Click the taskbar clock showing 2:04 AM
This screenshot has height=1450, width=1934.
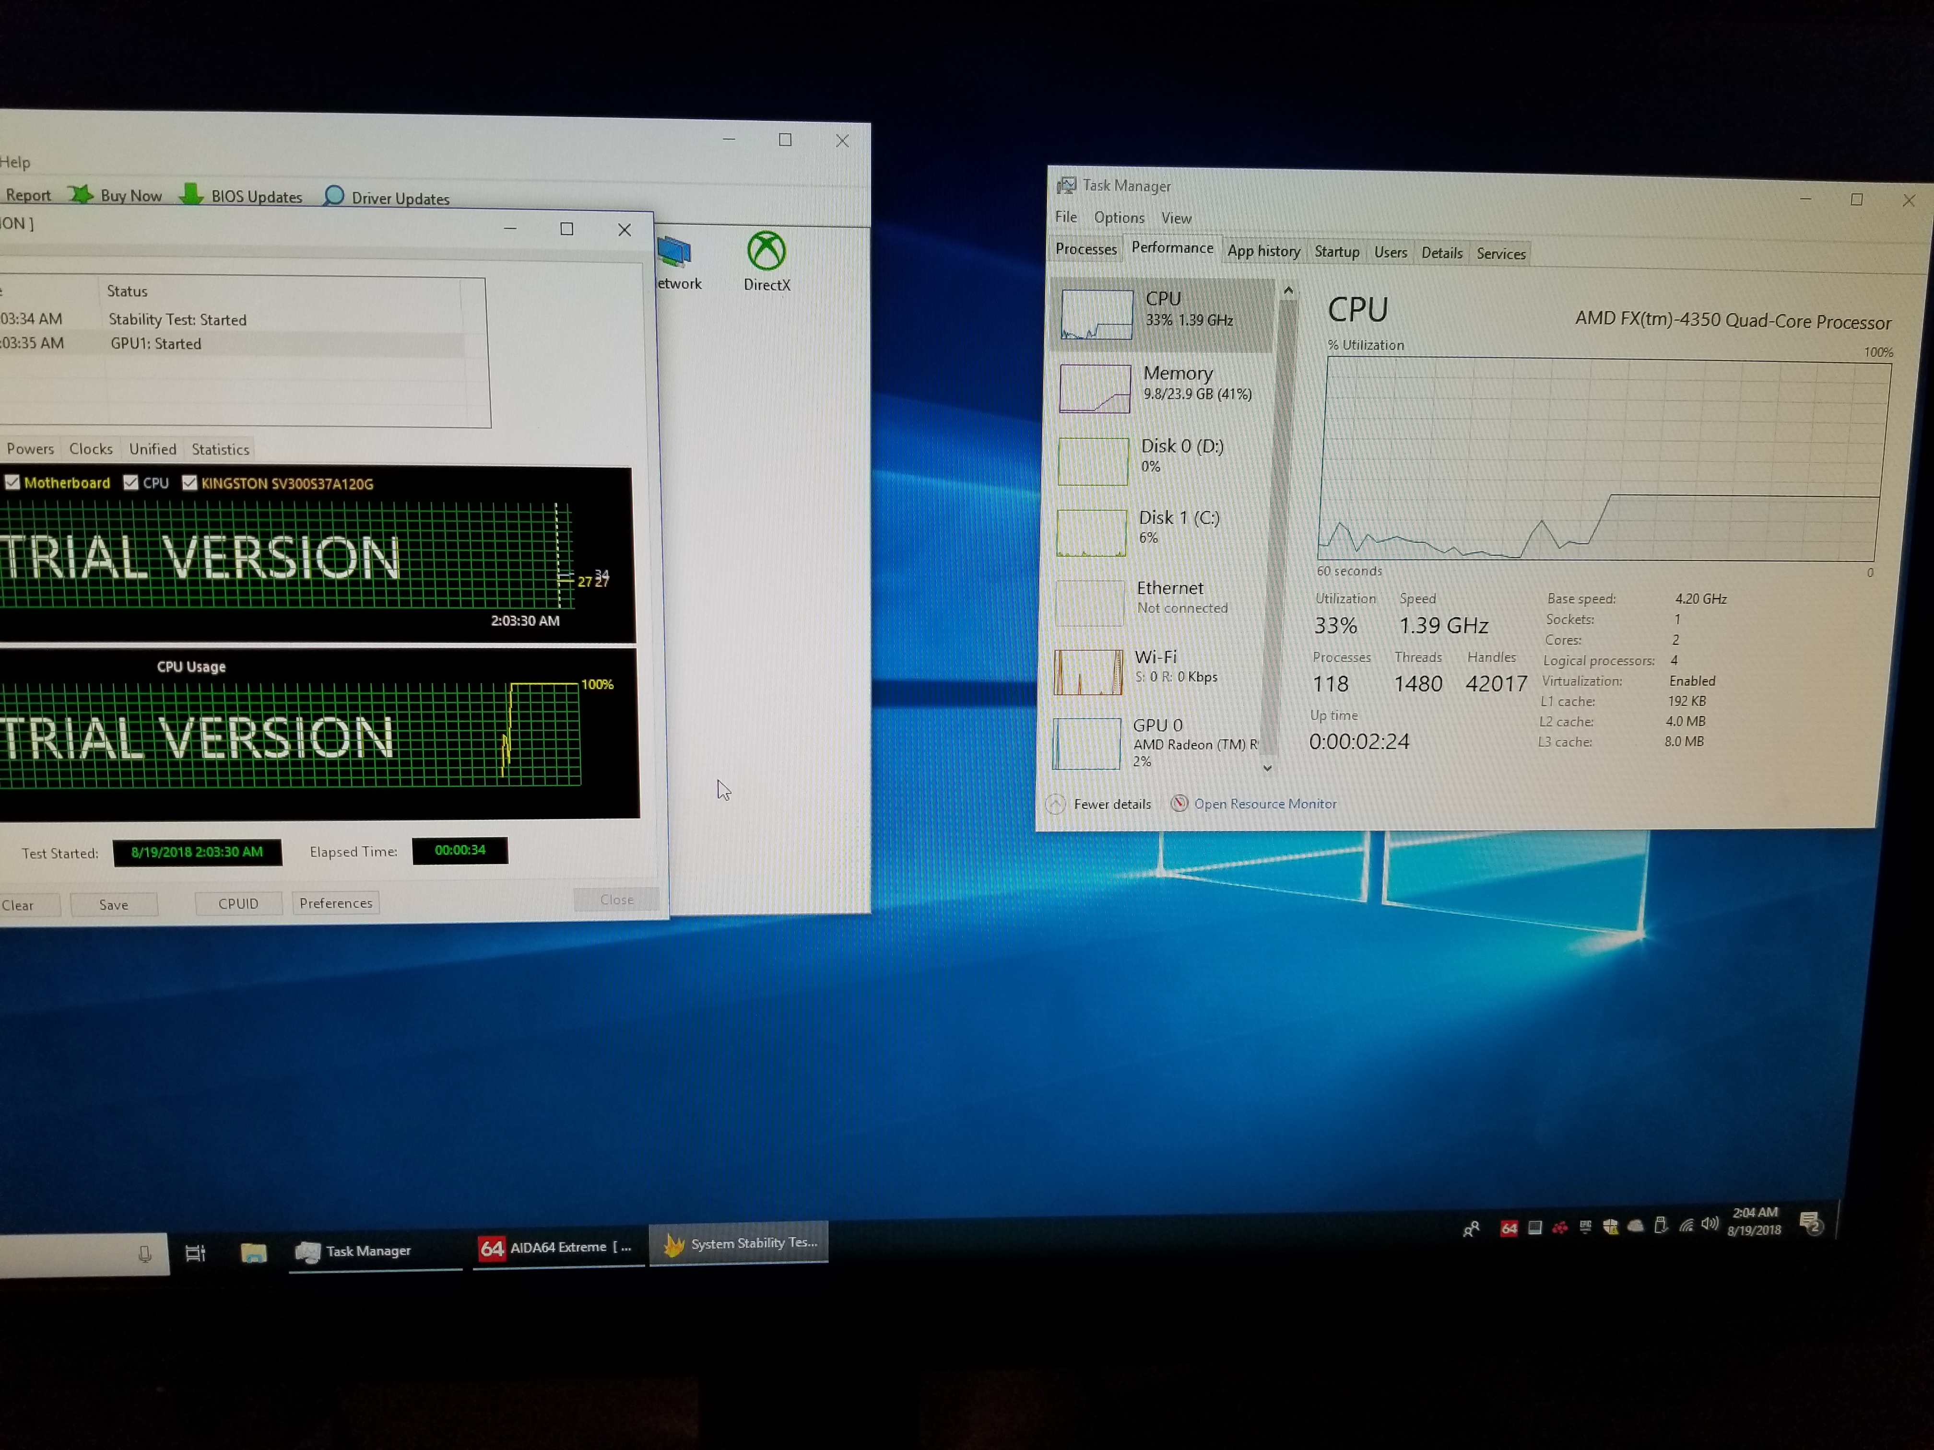point(1754,1221)
